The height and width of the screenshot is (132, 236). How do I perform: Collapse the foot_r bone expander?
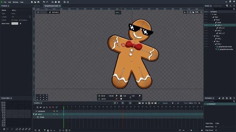(214, 44)
